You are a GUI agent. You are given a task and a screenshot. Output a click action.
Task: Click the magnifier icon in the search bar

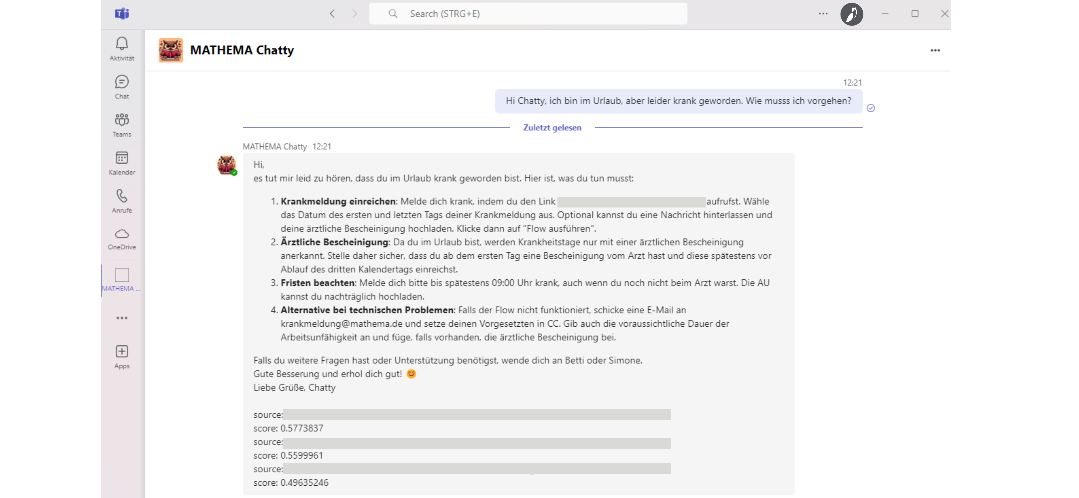[x=393, y=14]
